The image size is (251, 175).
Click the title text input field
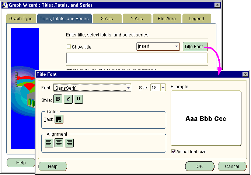coord(137,58)
